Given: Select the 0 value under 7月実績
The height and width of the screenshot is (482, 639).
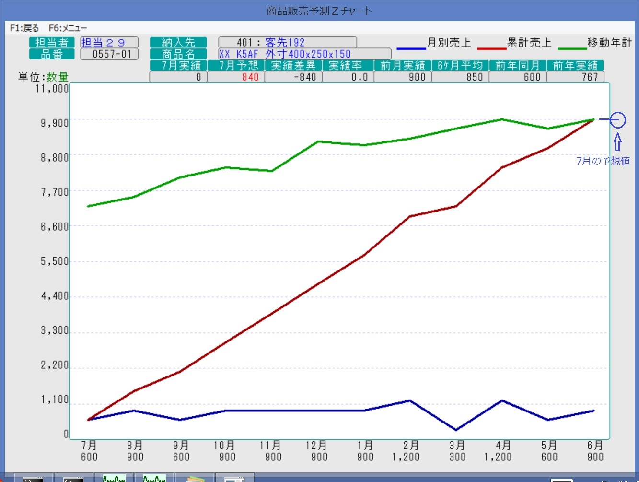Looking at the screenshot, I should coord(198,77).
